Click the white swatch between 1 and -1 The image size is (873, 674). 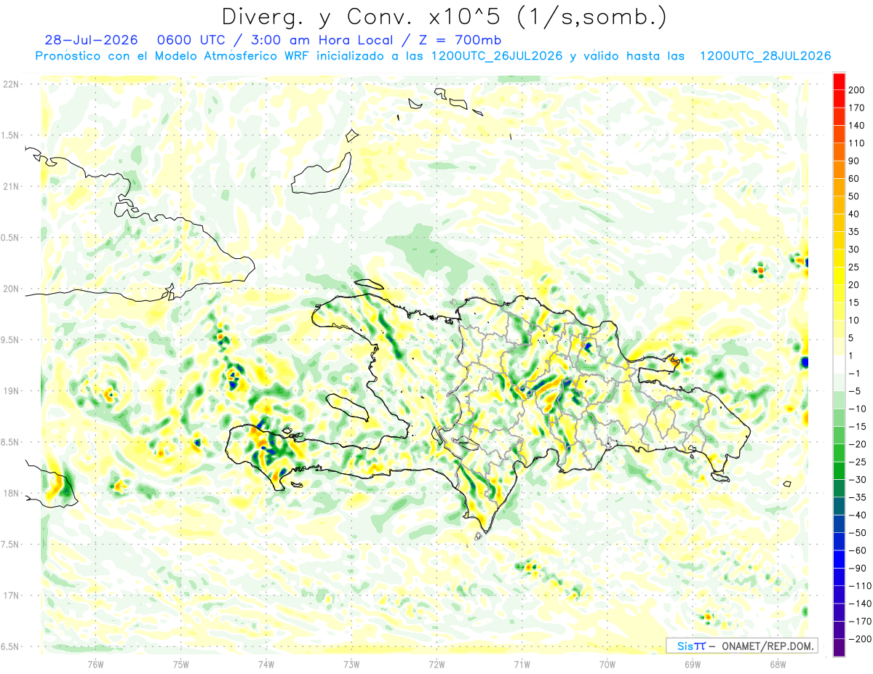pyautogui.click(x=839, y=364)
